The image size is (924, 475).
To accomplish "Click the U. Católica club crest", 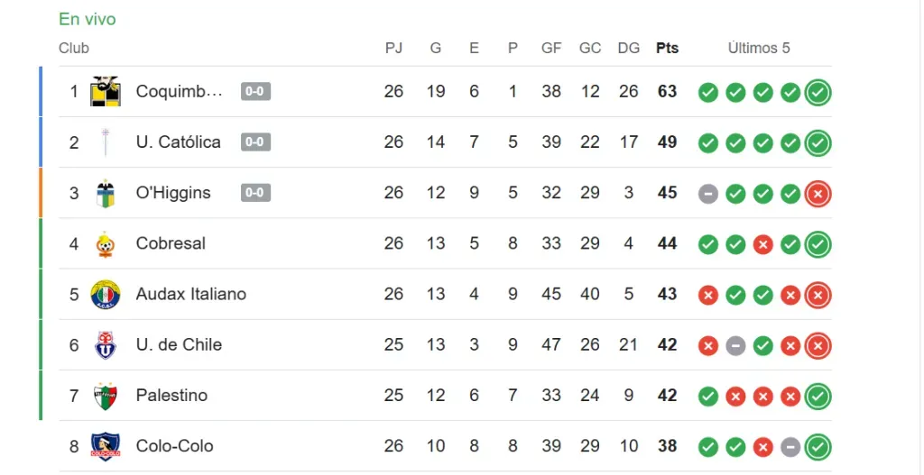I will [106, 142].
